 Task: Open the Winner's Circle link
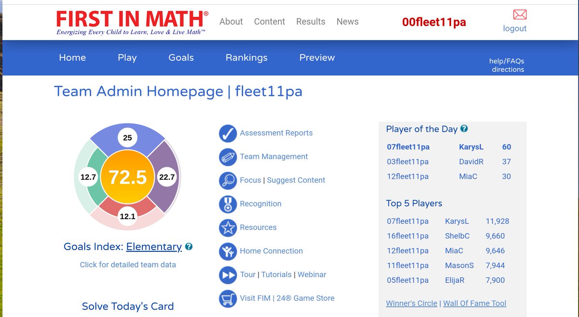(412, 304)
